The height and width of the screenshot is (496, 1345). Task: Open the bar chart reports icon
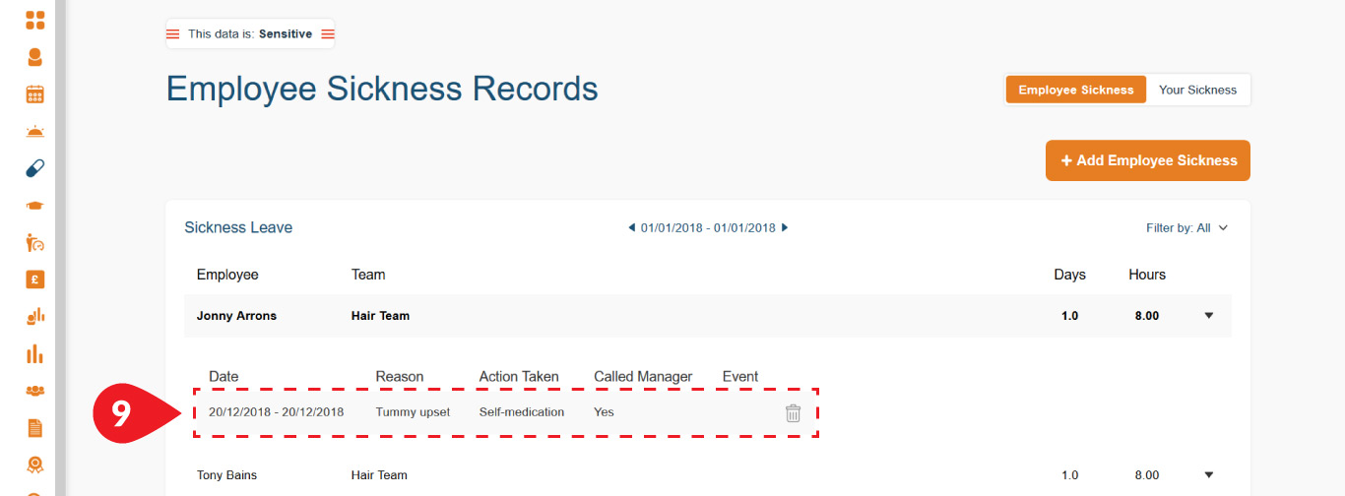click(x=34, y=353)
